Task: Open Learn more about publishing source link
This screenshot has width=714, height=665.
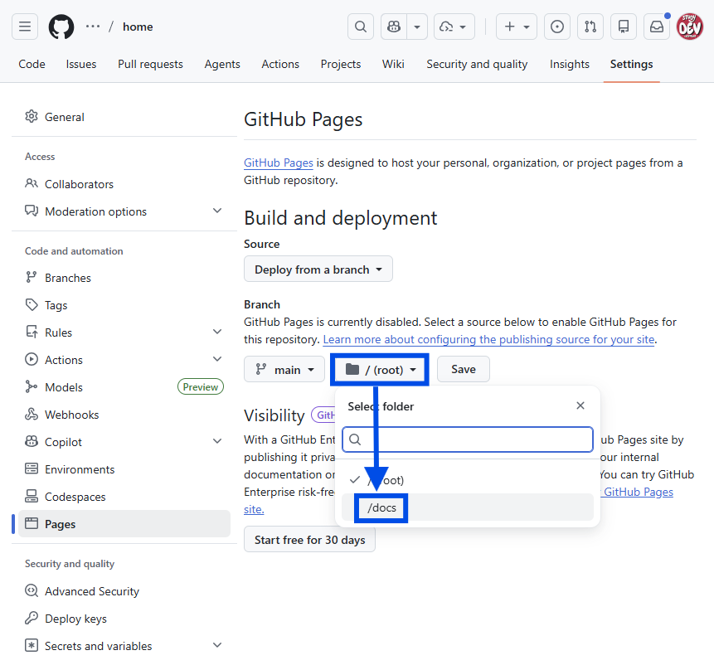Action: click(x=488, y=340)
